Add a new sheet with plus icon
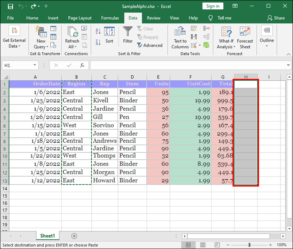Image resolution: width=293 pixels, height=249 pixels. point(74,236)
